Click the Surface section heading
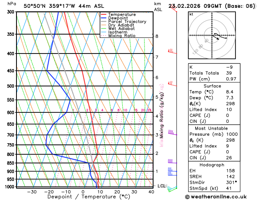259x200 pixels. coord(212,86)
